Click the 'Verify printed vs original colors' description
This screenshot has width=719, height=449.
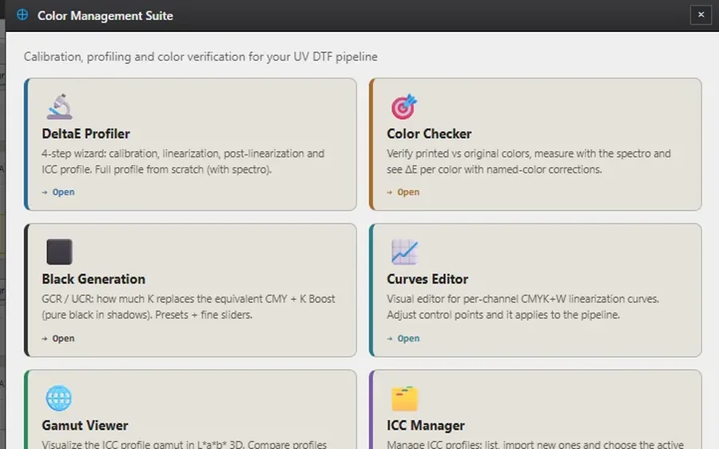(529, 161)
